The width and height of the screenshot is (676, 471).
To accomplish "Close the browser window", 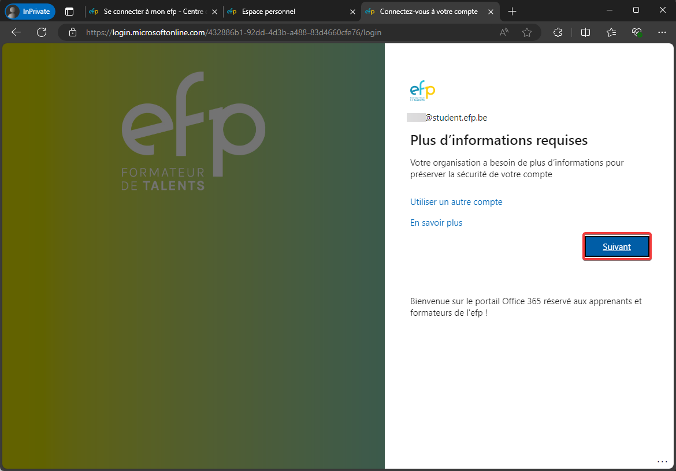I will coord(663,10).
